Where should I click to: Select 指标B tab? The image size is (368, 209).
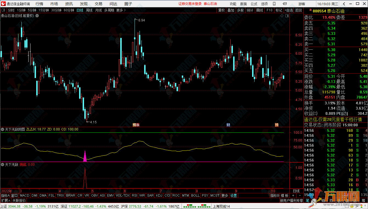[x=275, y=196]
